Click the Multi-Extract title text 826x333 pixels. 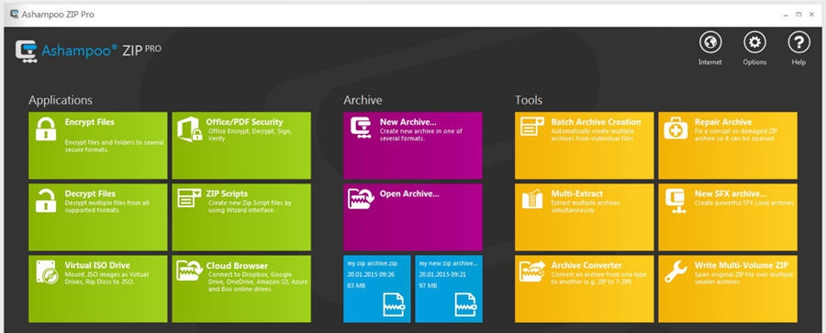click(577, 194)
